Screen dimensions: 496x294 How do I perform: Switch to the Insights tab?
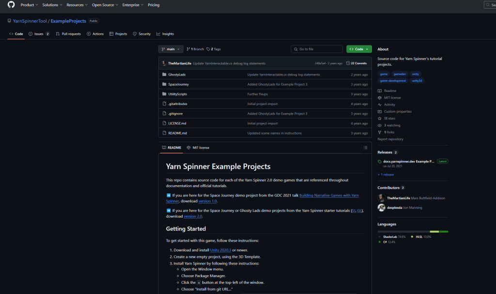click(165, 34)
